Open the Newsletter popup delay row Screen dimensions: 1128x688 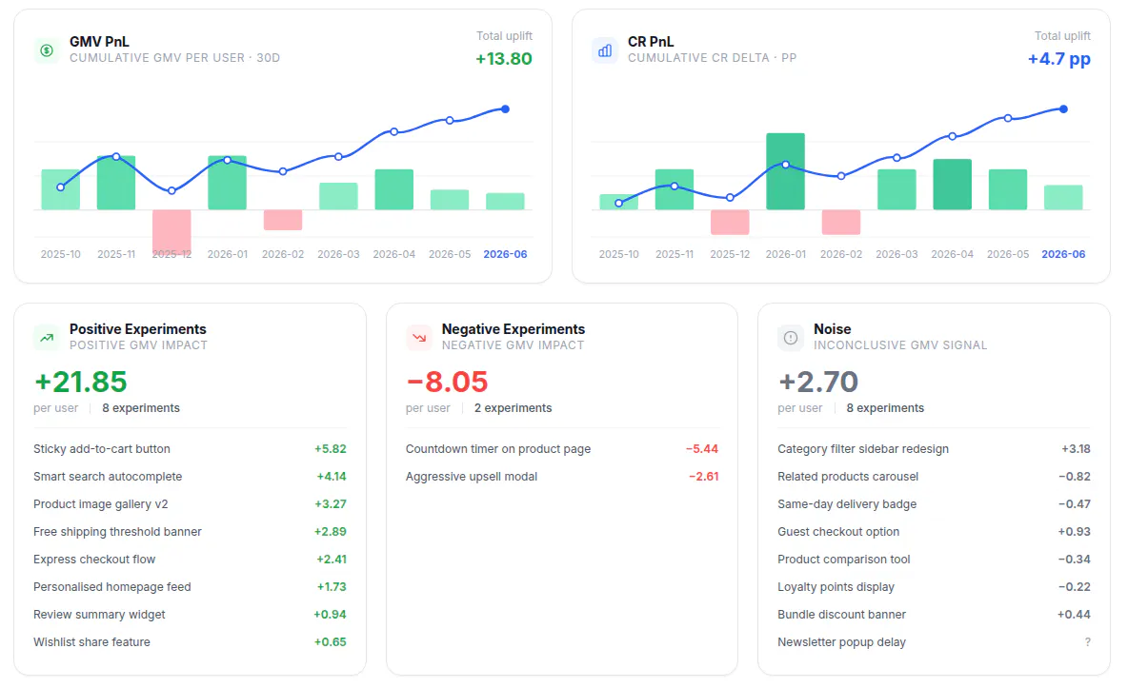(934, 642)
